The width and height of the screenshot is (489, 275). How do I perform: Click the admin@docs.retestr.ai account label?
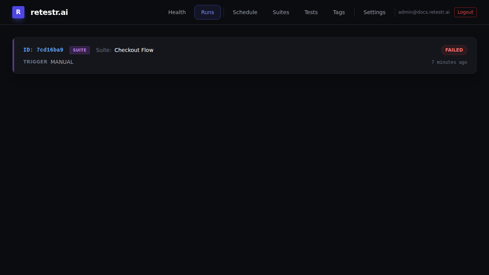[x=424, y=12]
